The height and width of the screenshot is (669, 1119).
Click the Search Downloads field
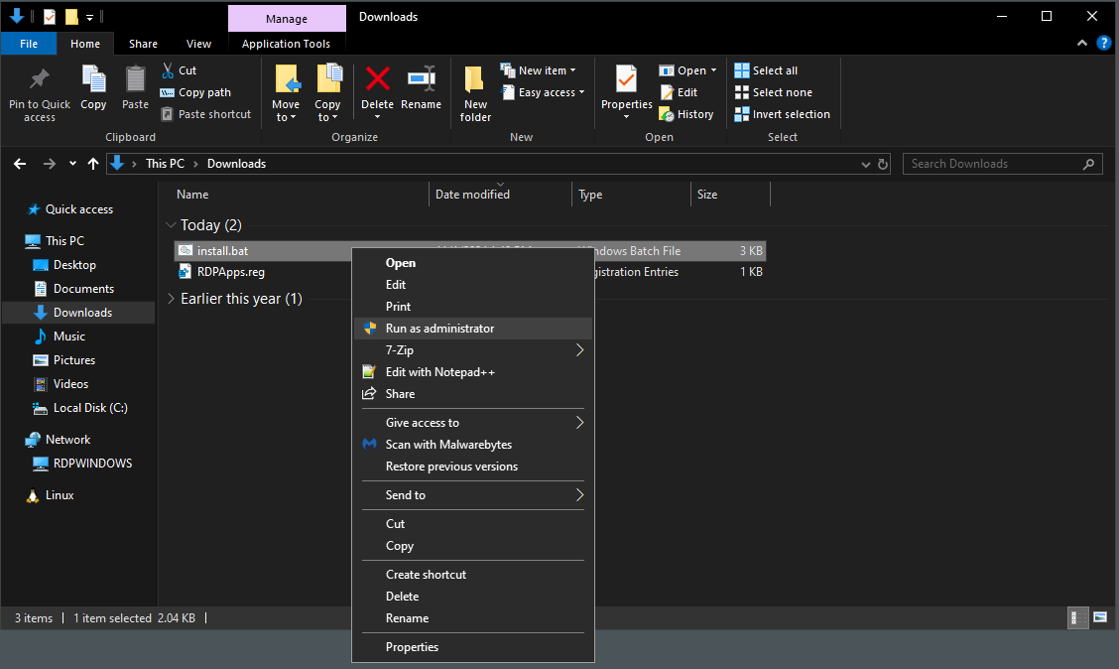(992, 164)
